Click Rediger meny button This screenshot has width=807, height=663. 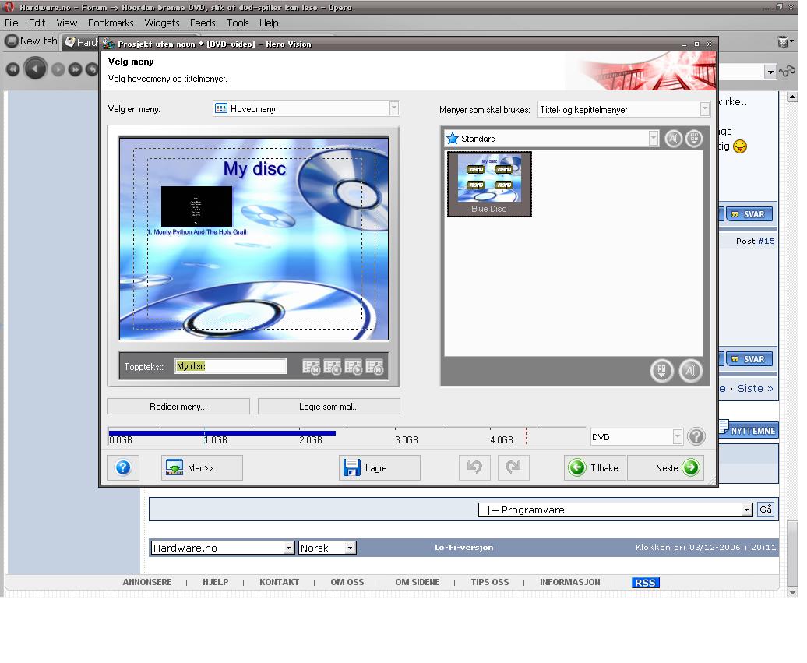pos(178,406)
